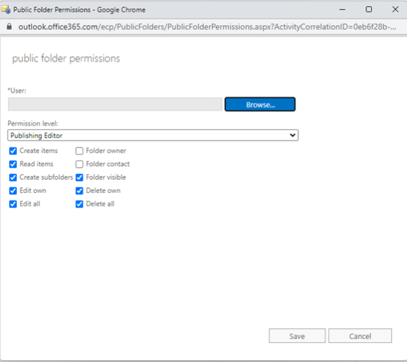The width and height of the screenshot is (407, 362).
Task: Uncheck the Delete own checkbox
Action: point(79,191)
